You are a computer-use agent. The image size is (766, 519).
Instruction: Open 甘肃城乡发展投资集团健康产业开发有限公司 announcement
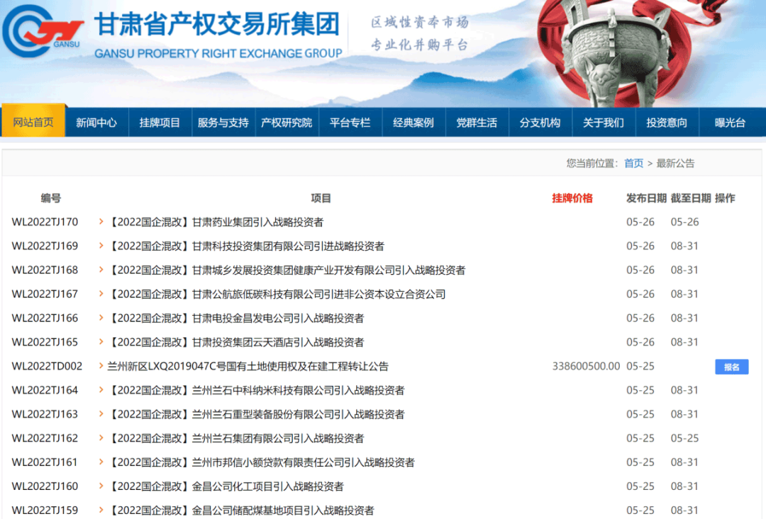click(287, 270)
